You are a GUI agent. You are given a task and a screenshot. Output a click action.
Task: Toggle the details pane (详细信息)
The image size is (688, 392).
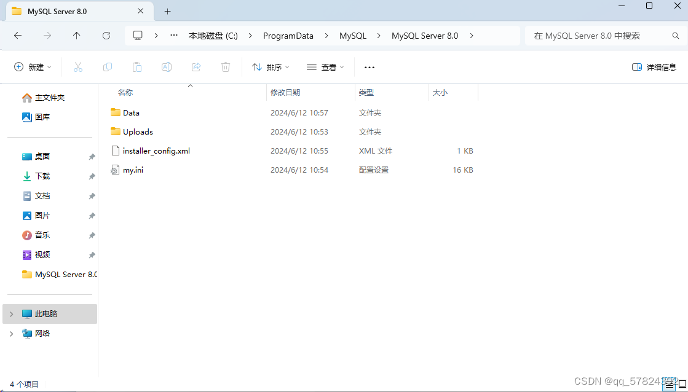[654, 67]
